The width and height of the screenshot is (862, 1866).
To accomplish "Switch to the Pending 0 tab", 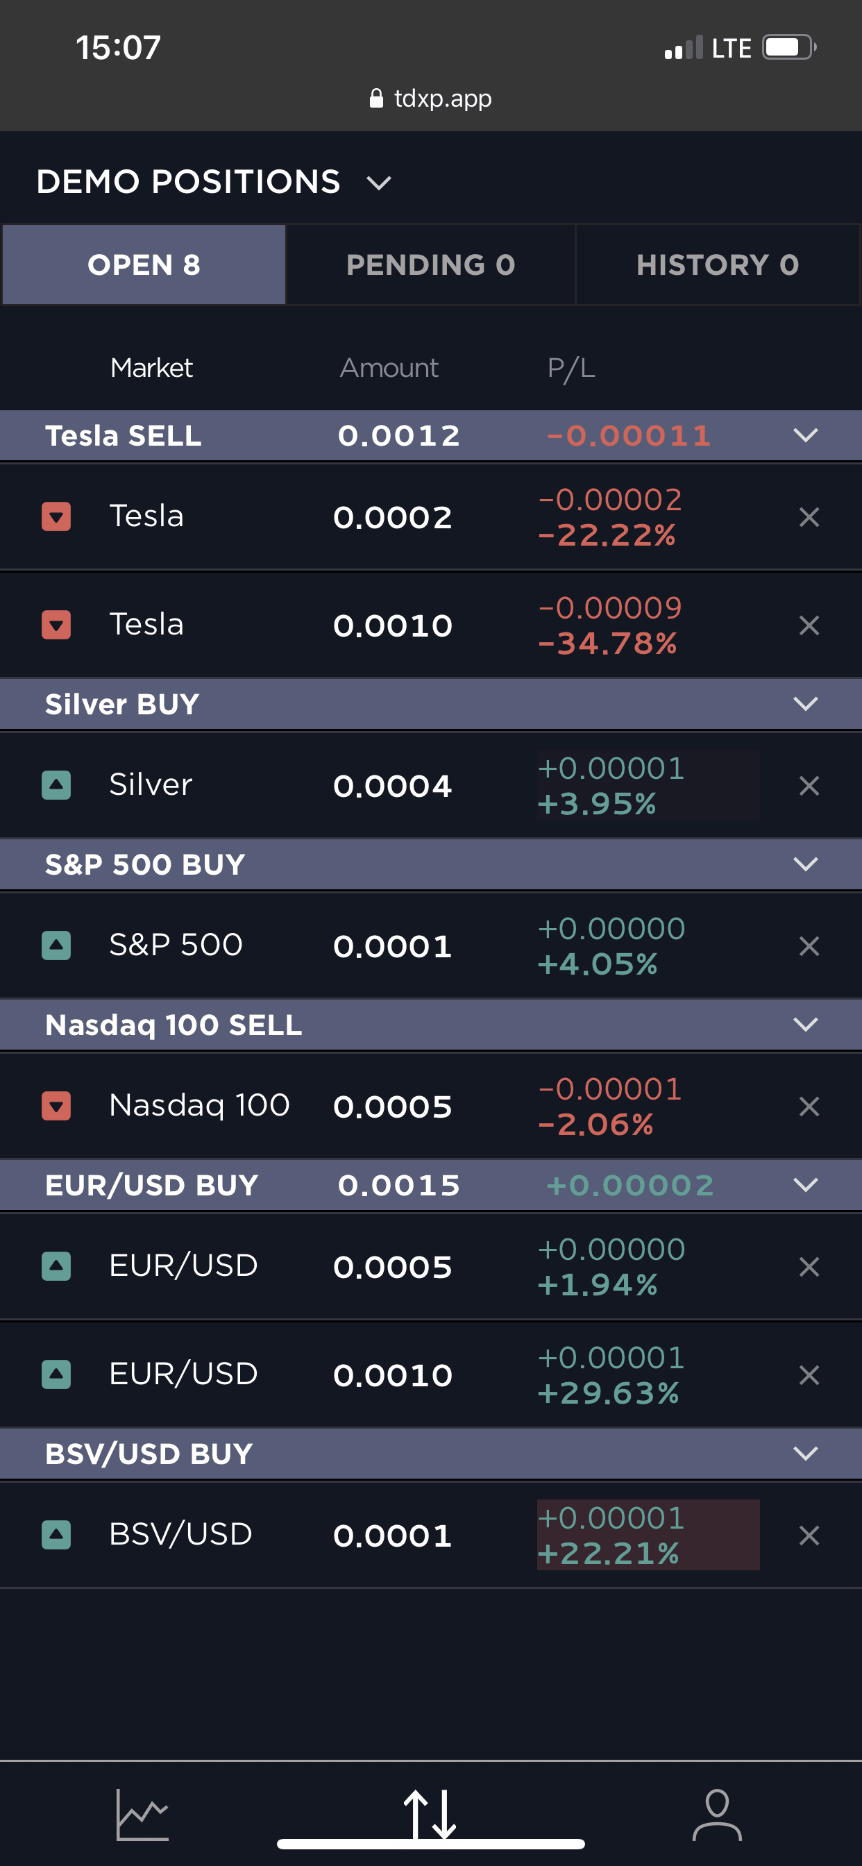I will pos(430,265).
